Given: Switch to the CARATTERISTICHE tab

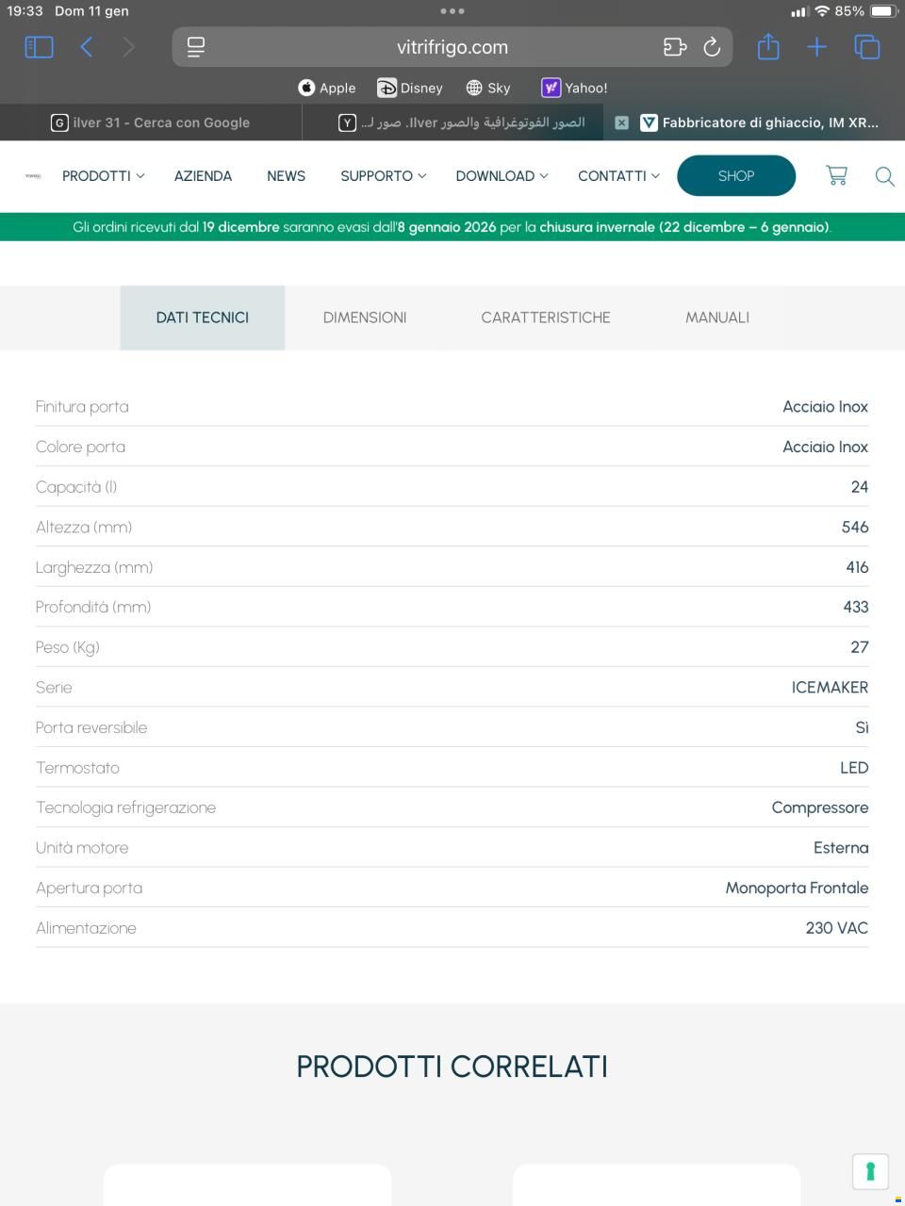Looking at the screenshot, I should [x=546, y=318].
